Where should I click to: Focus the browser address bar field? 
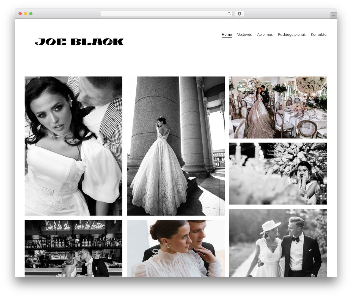(166, 14)
